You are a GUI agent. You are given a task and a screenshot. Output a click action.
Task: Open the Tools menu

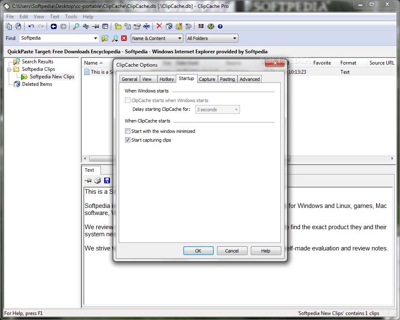click(71, 17)
